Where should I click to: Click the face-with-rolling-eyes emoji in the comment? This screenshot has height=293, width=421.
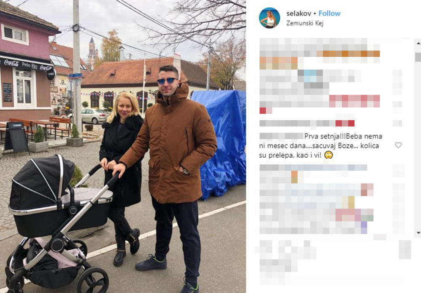(328, 155)
